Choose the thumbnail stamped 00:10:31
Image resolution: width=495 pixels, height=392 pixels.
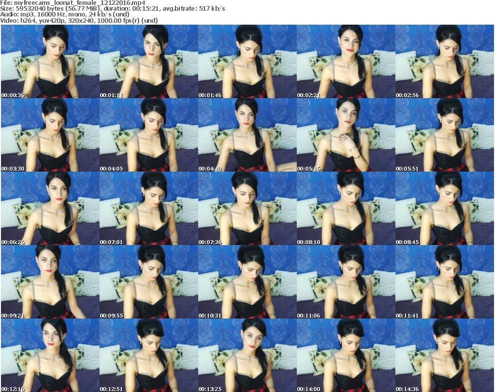click(247, 282)
